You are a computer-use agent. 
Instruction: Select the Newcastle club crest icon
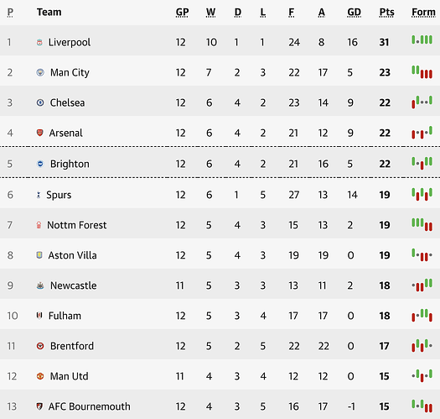(40, 285)
